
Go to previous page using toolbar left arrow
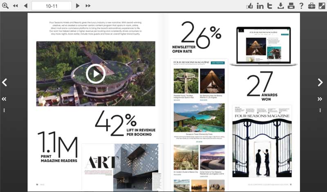coord(26,6)
